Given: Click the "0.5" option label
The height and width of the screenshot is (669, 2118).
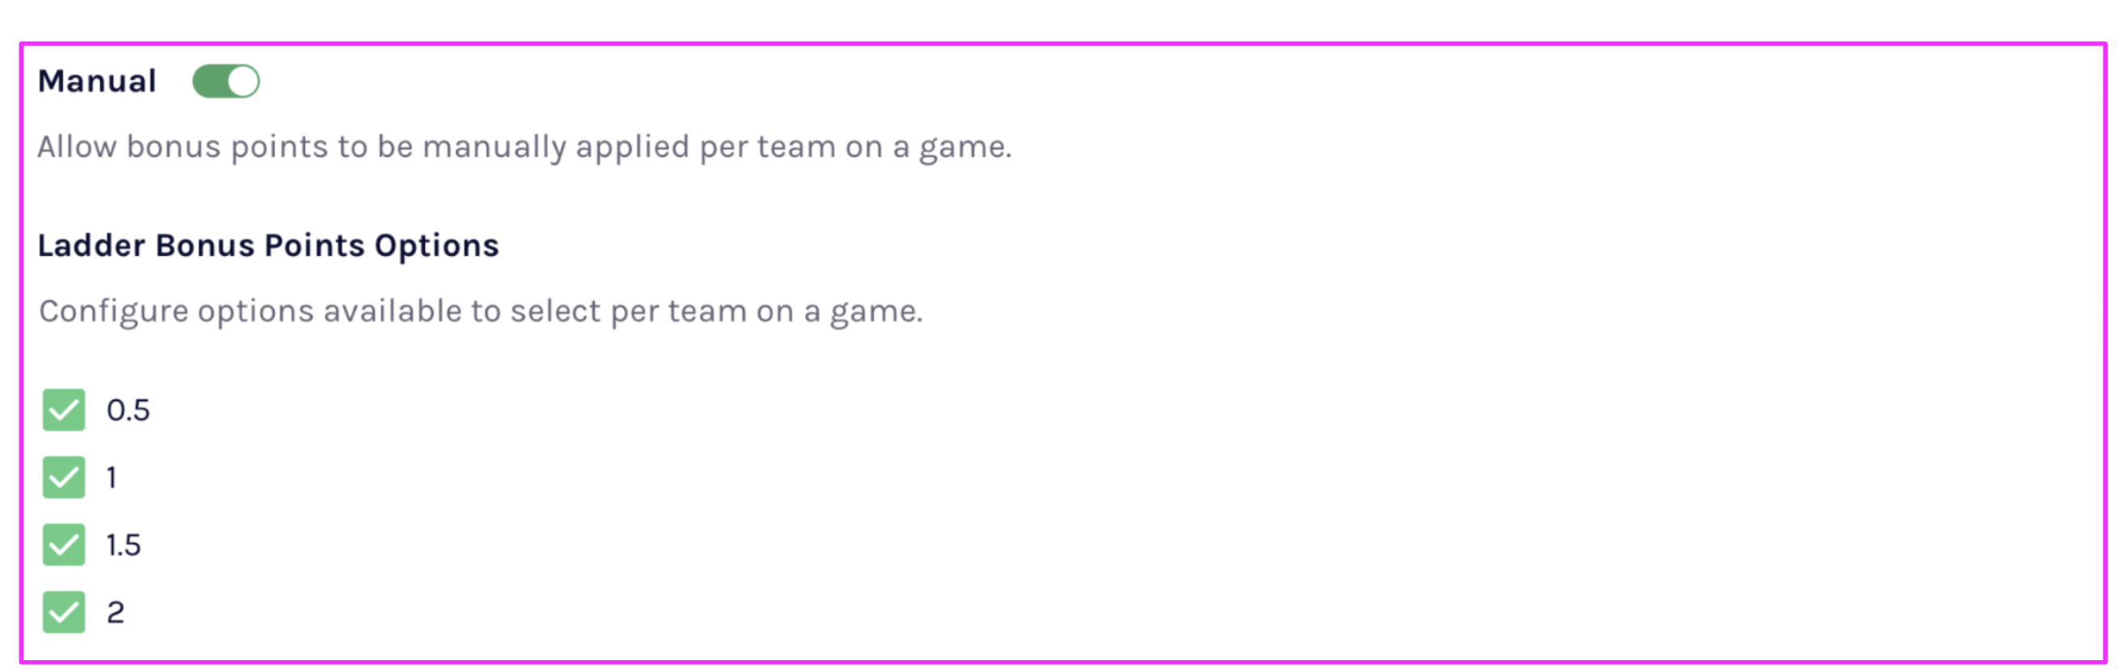Looking at the screenshot, I should [x=128, y=410].
